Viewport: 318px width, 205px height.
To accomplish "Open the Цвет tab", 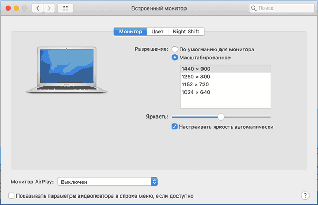I will pos(157,32).
